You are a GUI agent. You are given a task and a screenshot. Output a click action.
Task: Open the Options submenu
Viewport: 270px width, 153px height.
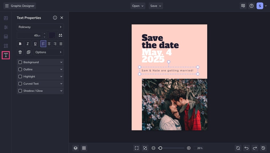[x=49, y=52]
